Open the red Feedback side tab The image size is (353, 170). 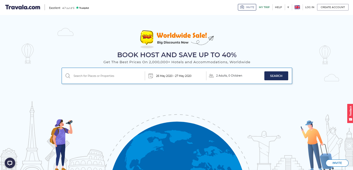tap(350, 113)
